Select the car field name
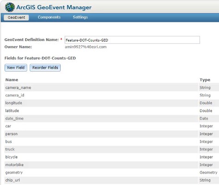The height and width of the screenshot is (185, 219). [8, 126]
